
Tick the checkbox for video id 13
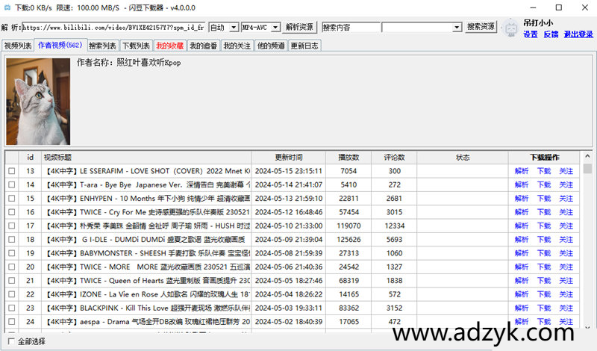pos(11,171)
